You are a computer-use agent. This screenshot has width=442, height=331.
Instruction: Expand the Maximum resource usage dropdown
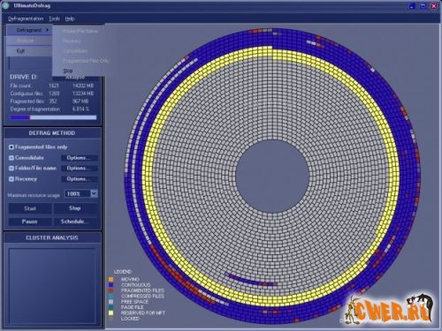tap(94, 193)
